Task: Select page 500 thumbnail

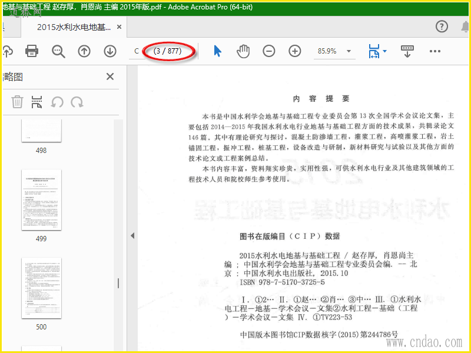Action: 41,288
